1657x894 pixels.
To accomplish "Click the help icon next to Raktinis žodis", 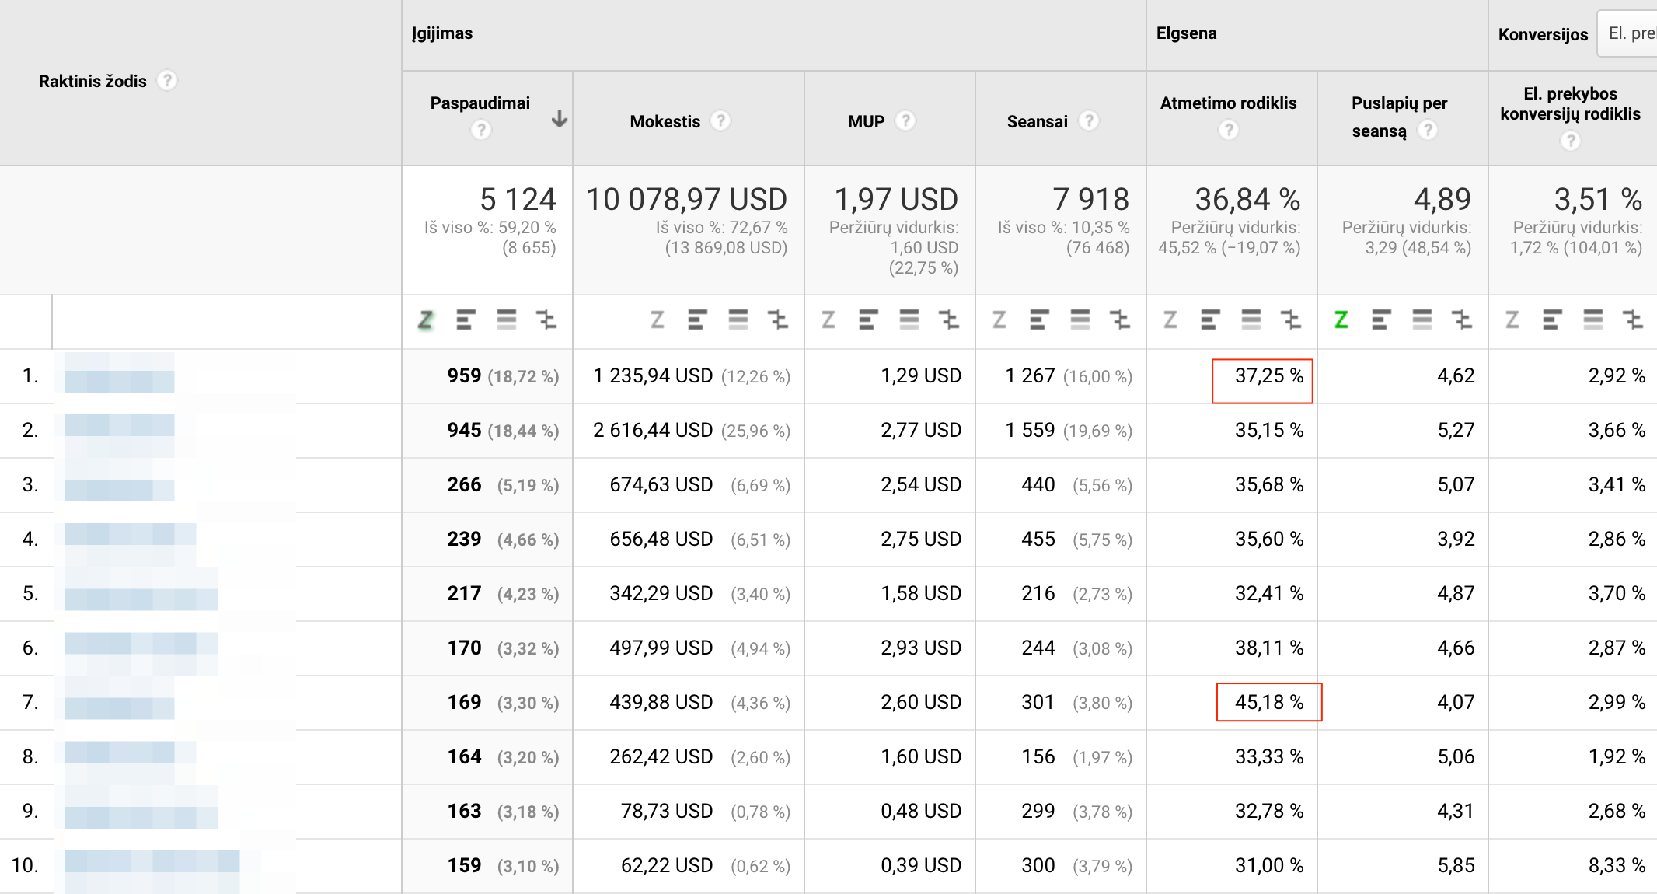I will click(x=167, y=80).
